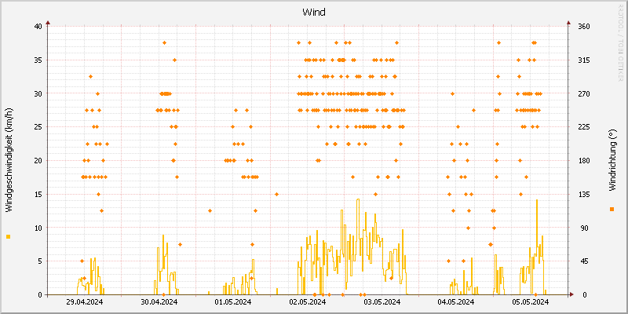Click the right axis value 90

(x=585, y=228)
